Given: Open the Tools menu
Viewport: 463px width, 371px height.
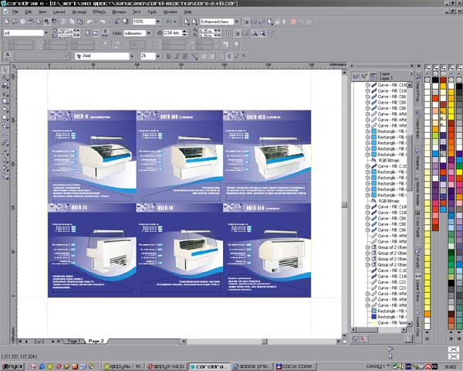Looking at the screenshot, I should 152,12.
